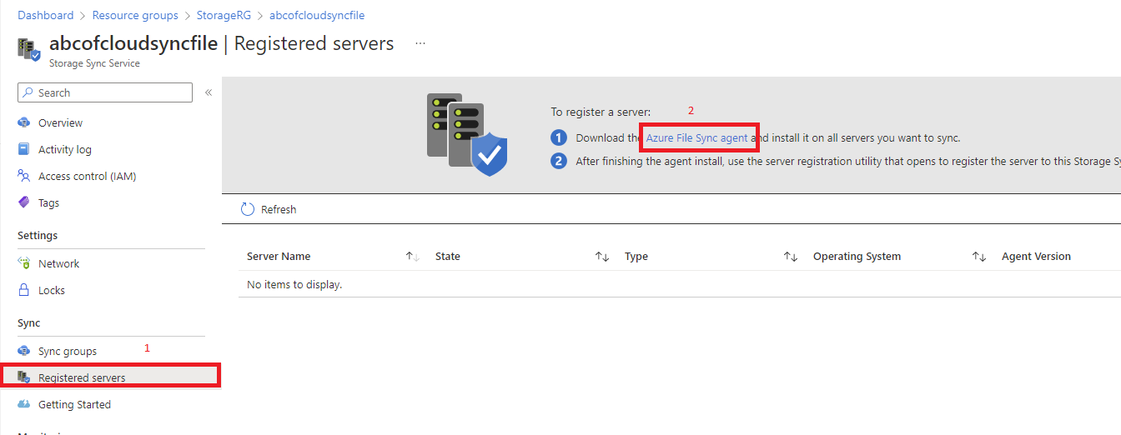Image resolution: width=1121 pixels, height=435 pixels.
Task: Click the Network settings icon
Action: pos(24,263)
